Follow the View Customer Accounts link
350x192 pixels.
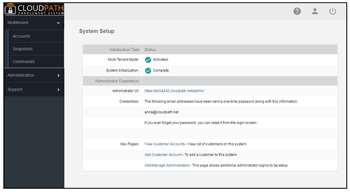(164, 144)
